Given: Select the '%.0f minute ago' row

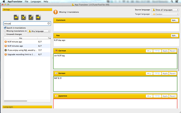Looking at the screenshot, I should [x=27, y=42].
